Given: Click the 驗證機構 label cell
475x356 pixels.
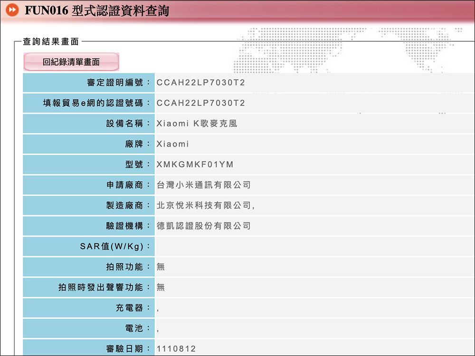Looking at the screenshot, I should coord(89,226).
